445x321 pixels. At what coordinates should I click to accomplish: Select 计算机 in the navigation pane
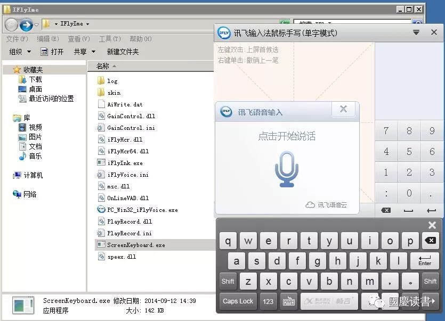click(x=33, y=175)
